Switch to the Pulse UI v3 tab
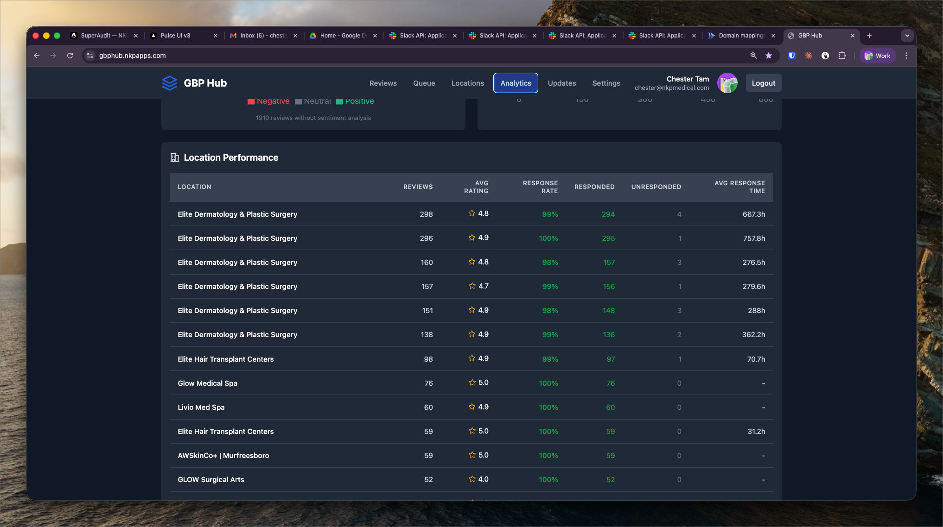This screenshot has width=943, height=527. coord(175,36)
